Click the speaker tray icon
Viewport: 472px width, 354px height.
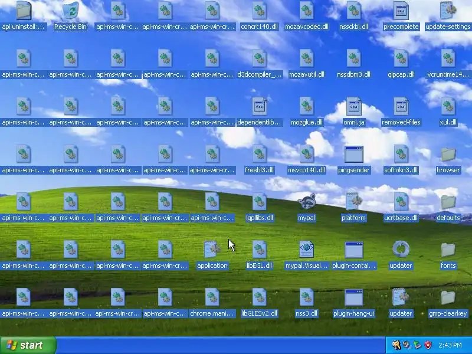(x=407, y=345)
